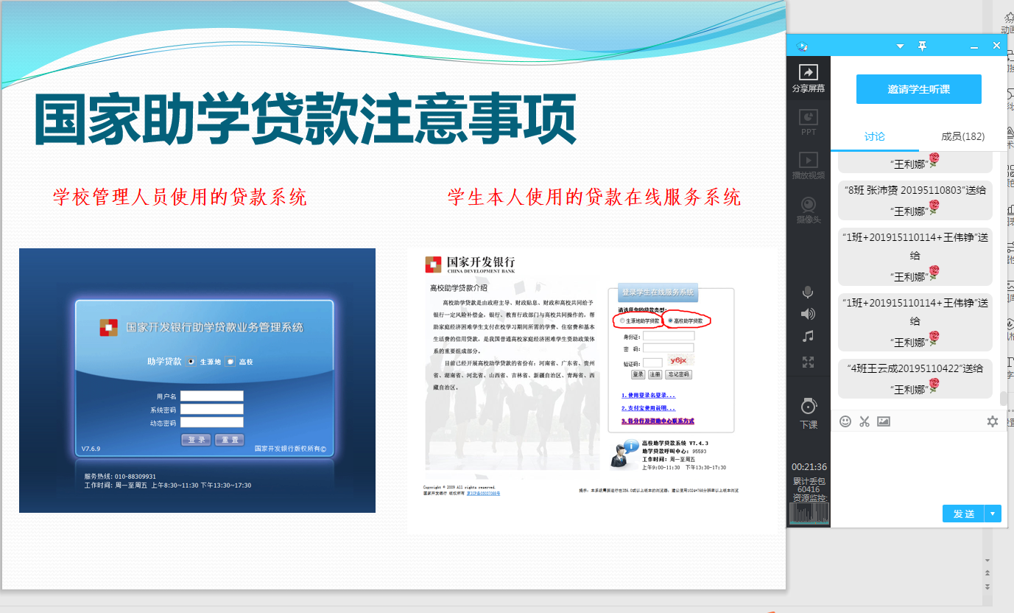Click the 邀请学生听课 invite button

click(x=918, y=89)
